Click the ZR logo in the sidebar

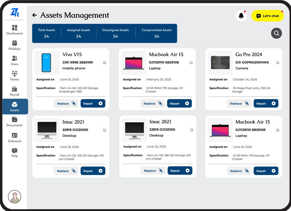pos(15,12)
